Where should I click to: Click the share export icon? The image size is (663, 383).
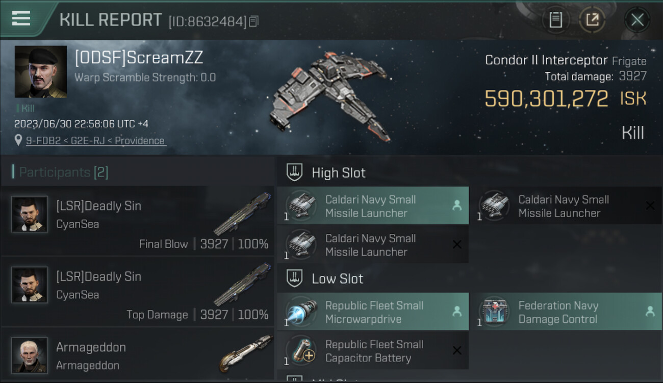click(592, 20)
